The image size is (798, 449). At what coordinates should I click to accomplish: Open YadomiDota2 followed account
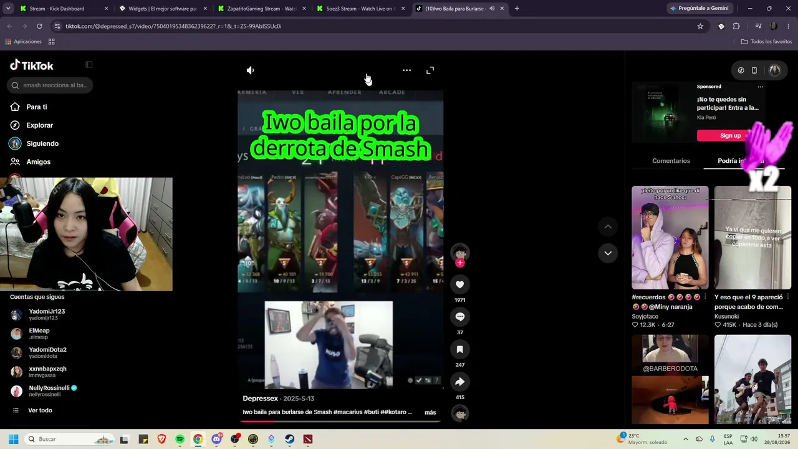47,352
